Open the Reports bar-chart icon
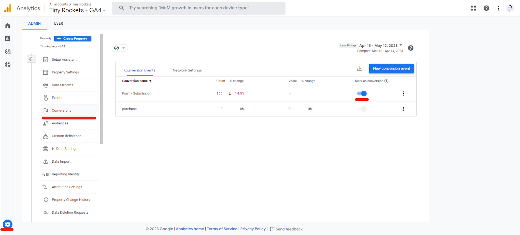The height and width of the screenshot is (235, 520). coord(7,39)
